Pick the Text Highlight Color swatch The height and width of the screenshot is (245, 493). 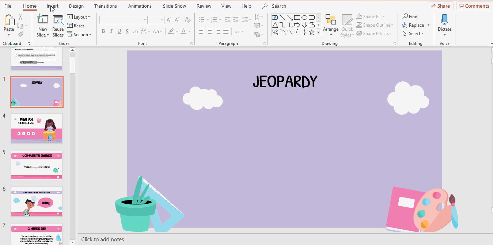click(x=171, y=31)
